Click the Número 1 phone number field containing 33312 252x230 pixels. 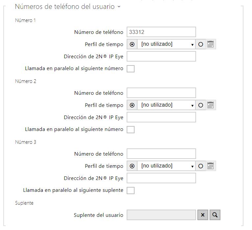click(x=161, y=32)
